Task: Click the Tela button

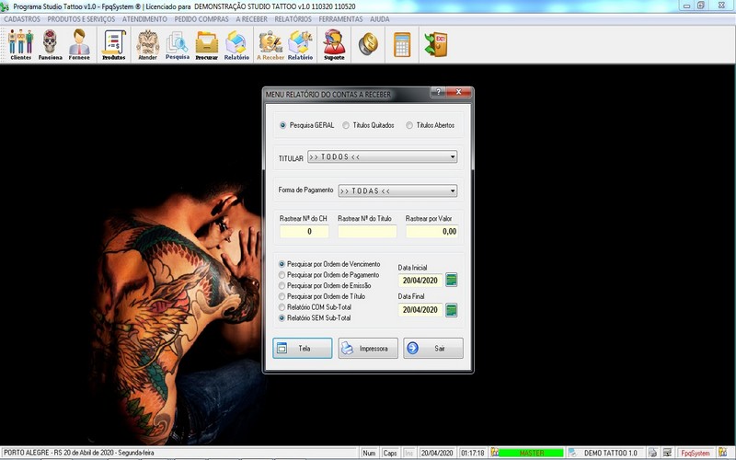Action: pyautogui.click(x=302, y=349)
